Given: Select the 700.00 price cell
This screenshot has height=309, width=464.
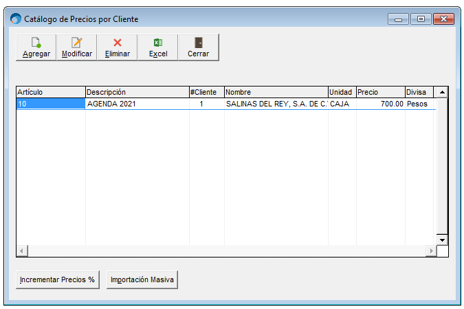Looking at the screenshot, I should click(x=381, y=104).
